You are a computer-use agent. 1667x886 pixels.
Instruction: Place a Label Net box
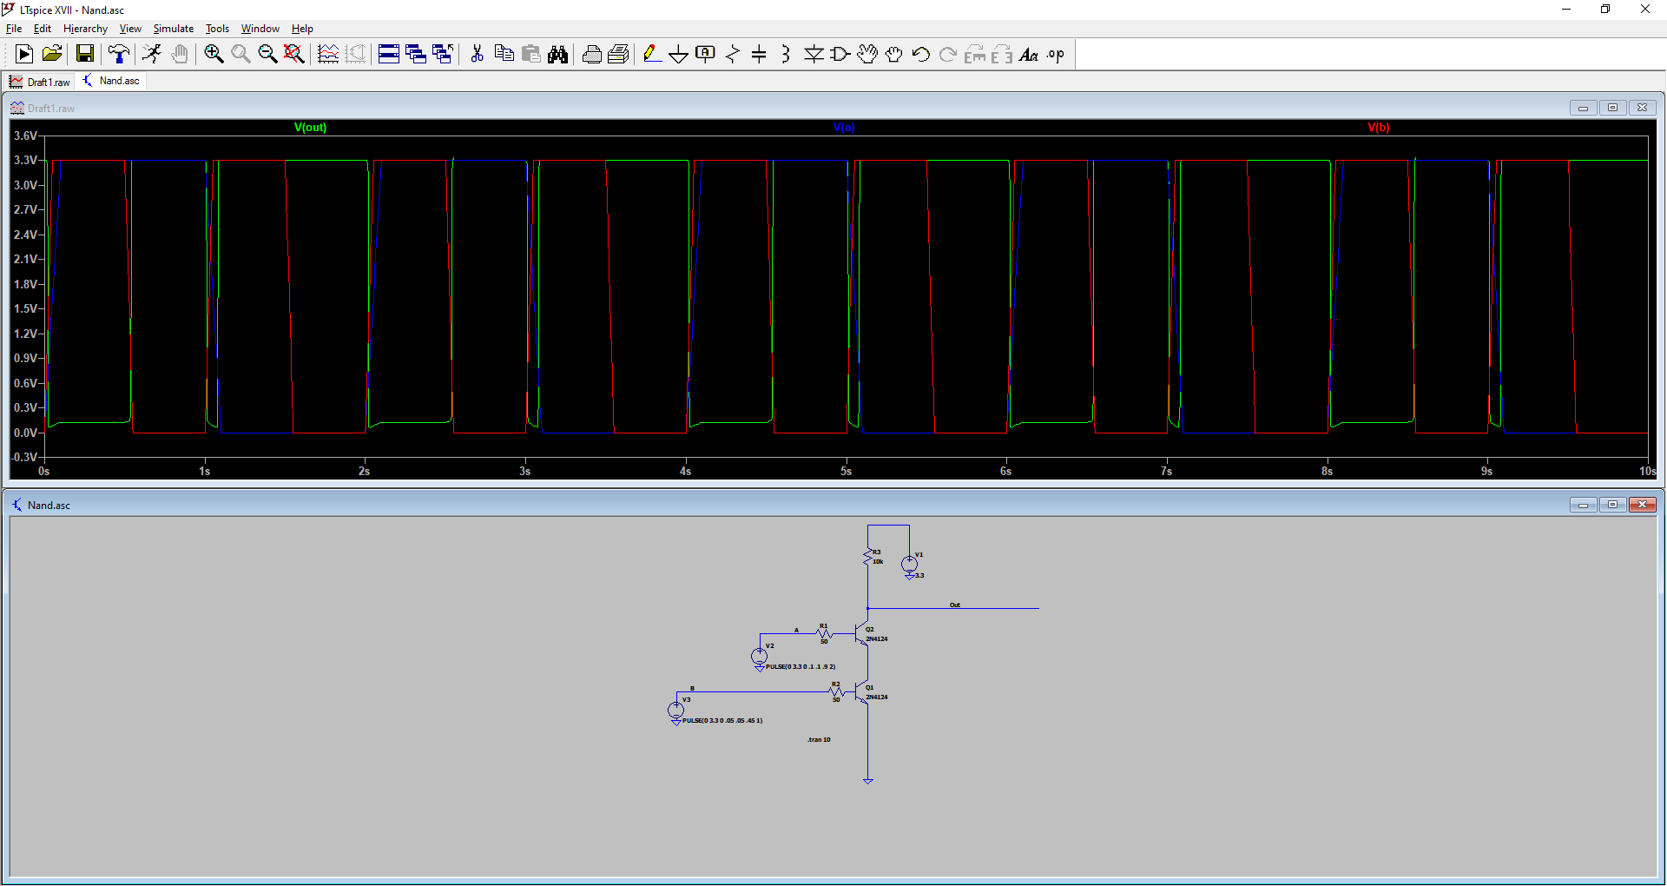(x=705, y=54)
